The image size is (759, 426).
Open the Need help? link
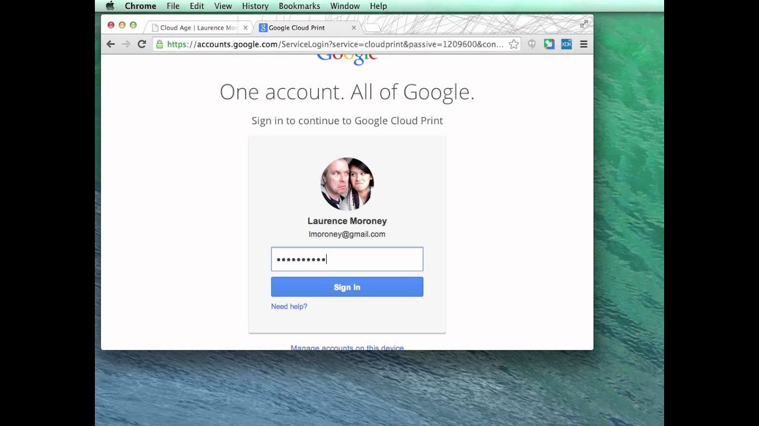[289, 306]
